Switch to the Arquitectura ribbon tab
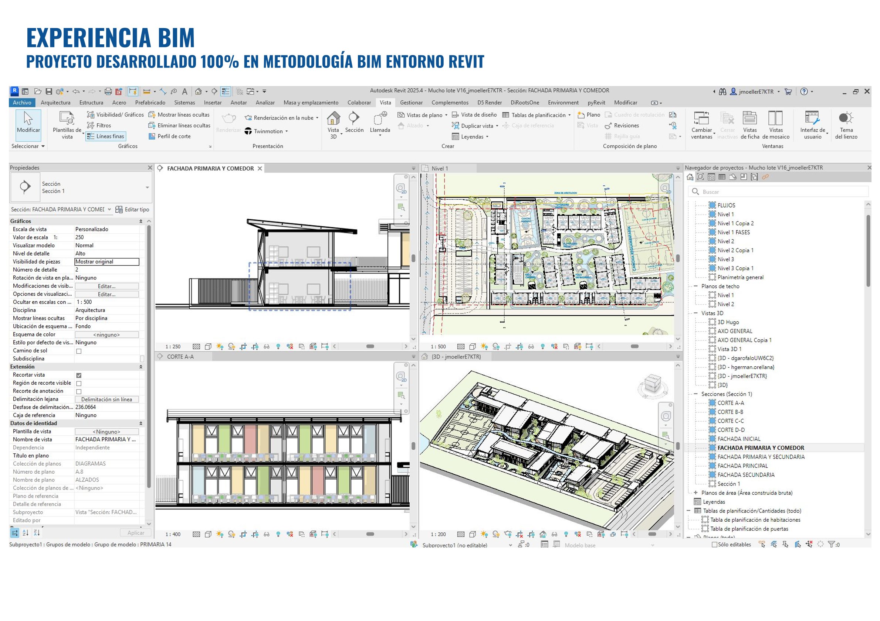Image resolution: width=880 pixels, height=621 pixels. tap(55, 103)
